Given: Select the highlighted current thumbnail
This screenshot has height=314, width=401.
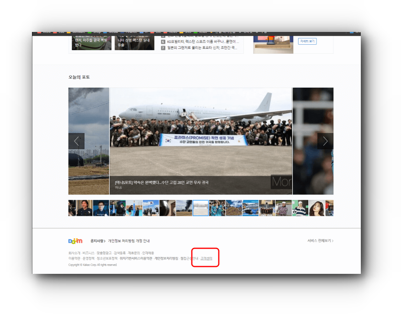Looking at the screenshot, I should (201, 208).
